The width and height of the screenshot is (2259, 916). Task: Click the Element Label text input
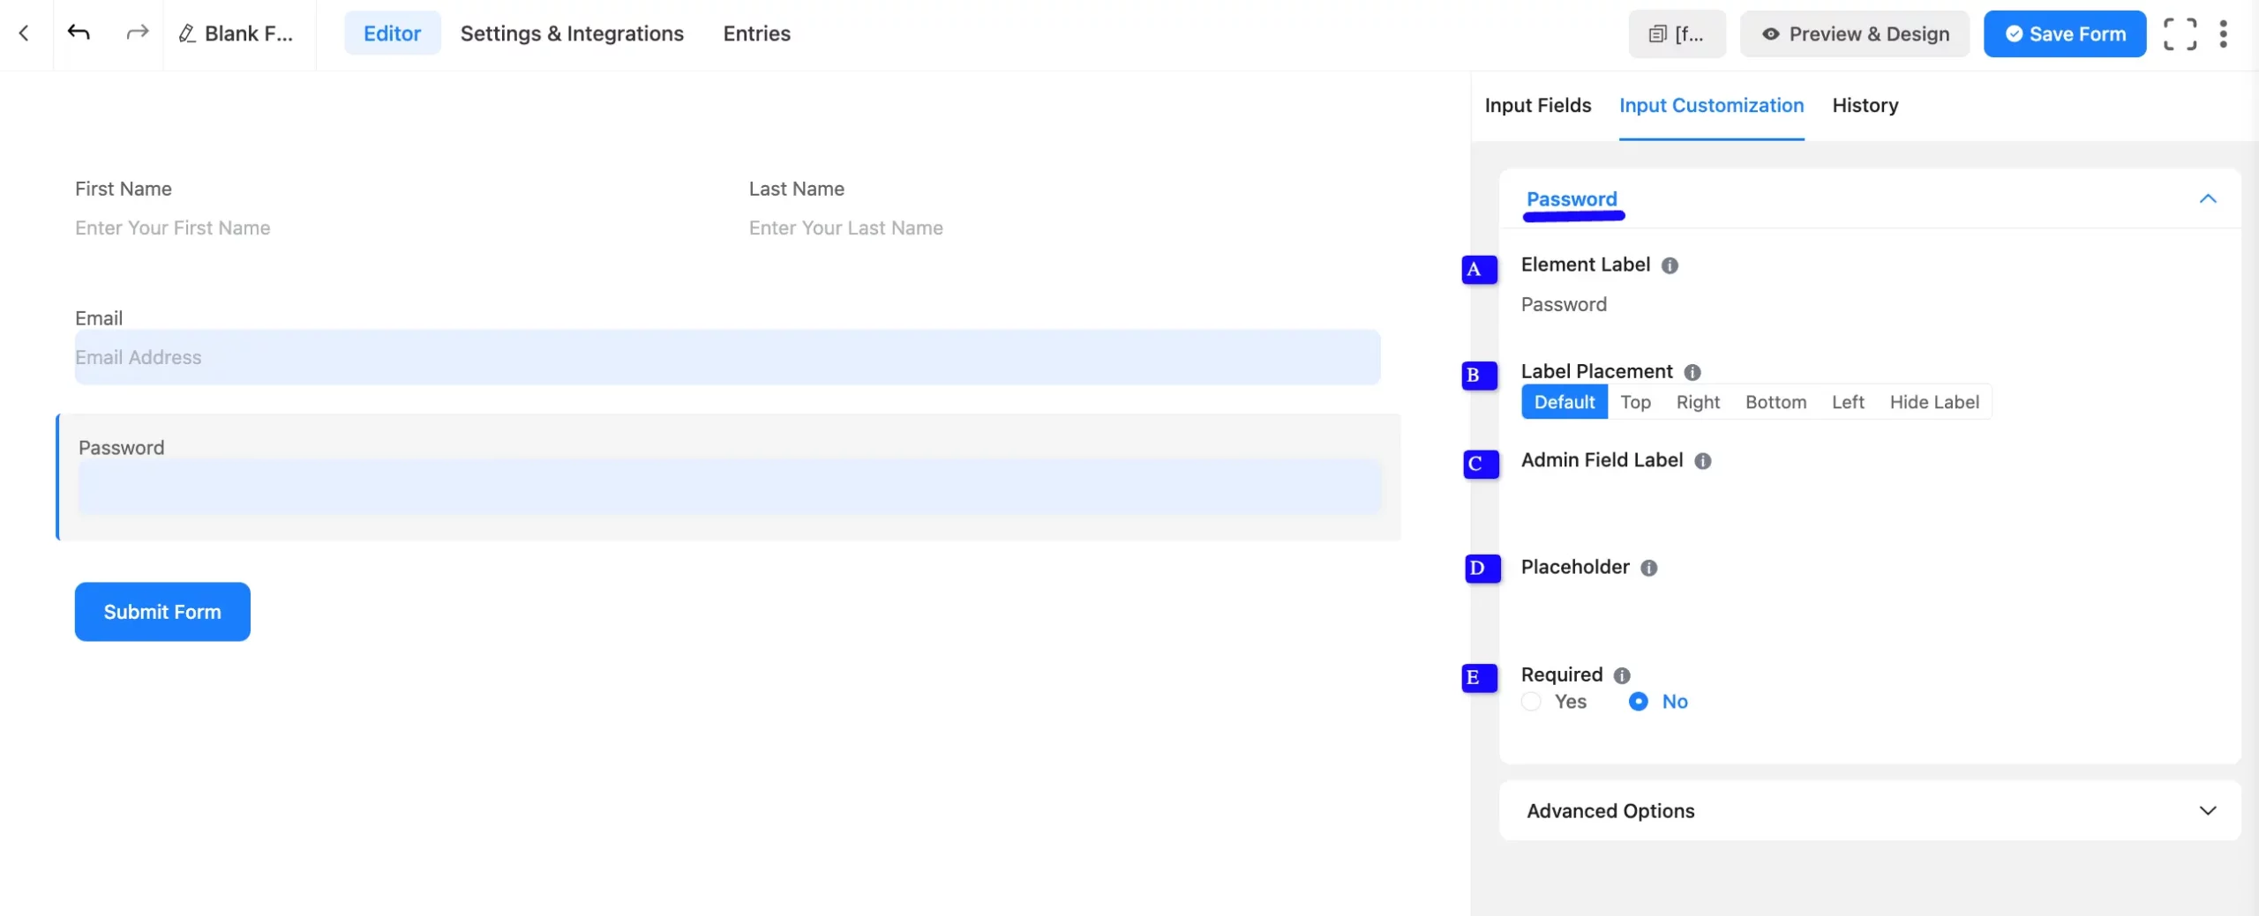(1853, 304)
